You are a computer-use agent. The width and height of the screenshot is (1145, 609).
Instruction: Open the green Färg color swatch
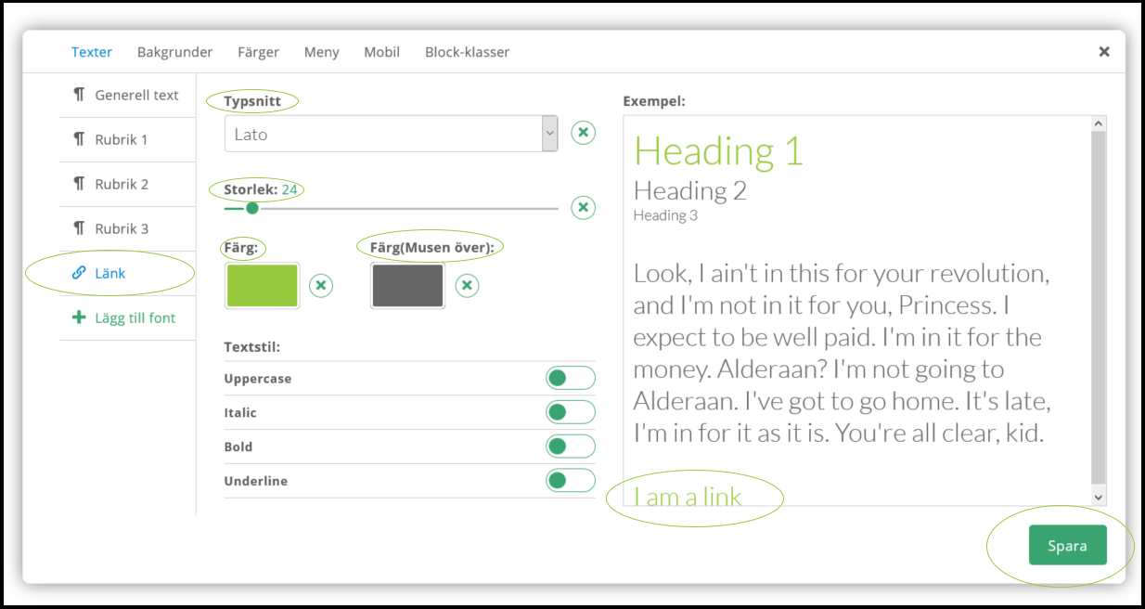point(262,285)
